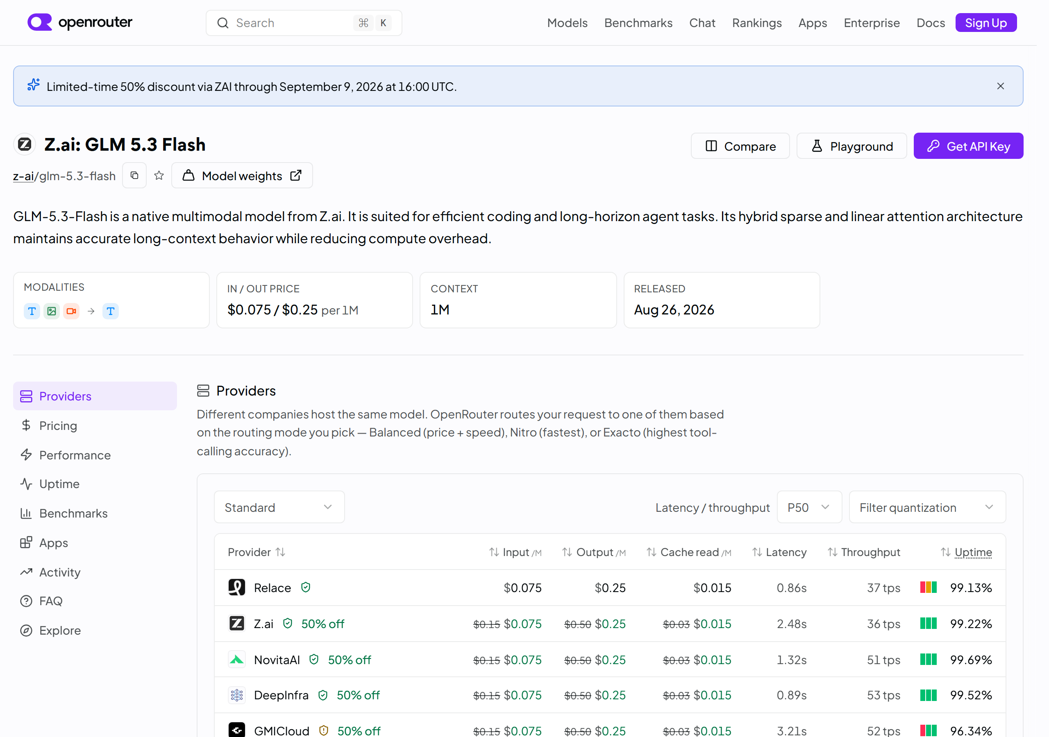The height and width of the screenshot is (737, 1049).
Task: Open the P50 percentile dropdown
Action: (x=809, y=507)
